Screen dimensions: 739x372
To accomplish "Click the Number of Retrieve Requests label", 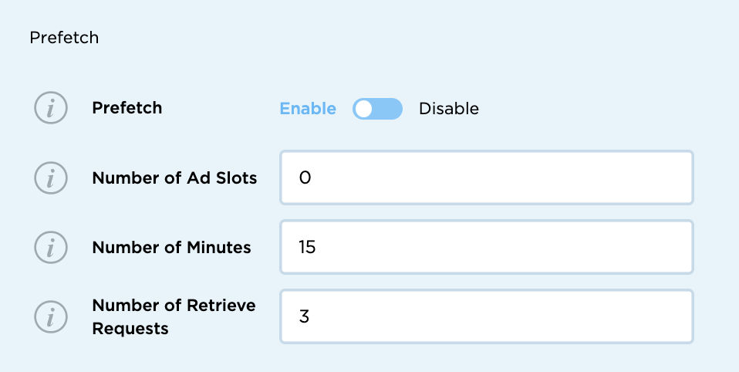I will coord(174,316).
